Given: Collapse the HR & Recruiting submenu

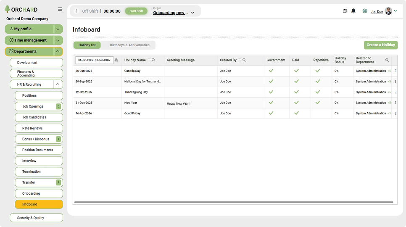Looking at the screenshot, I should point(58,84).
